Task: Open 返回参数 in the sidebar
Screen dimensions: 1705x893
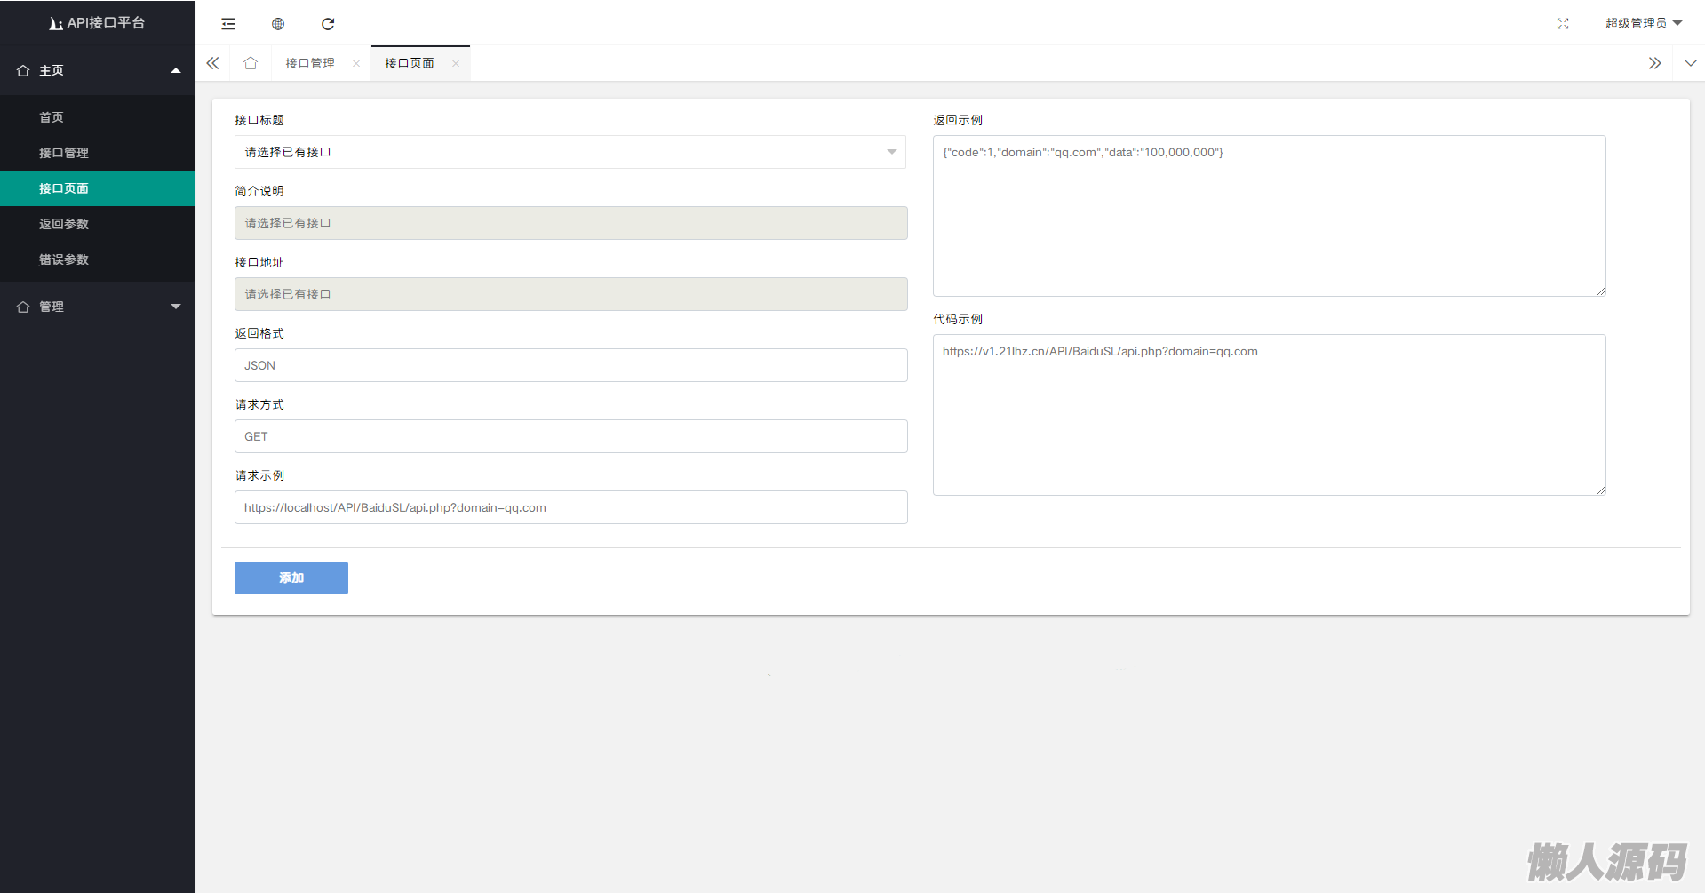Action: [x=64, y=224]
